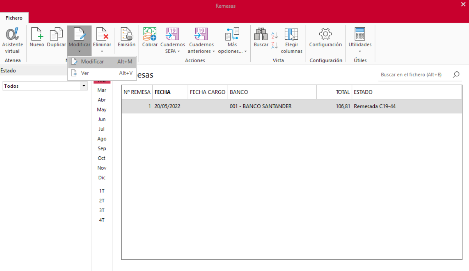Image resolution: width=469 pixels, height=271 pixels.
Task: Expand the Modificar dropdown arrow
Action: [x=79, y=52]
